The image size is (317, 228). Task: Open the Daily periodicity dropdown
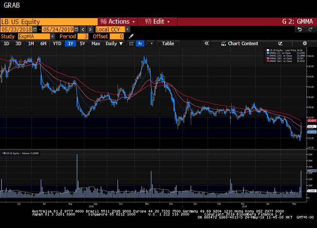[x=114, y=43]
